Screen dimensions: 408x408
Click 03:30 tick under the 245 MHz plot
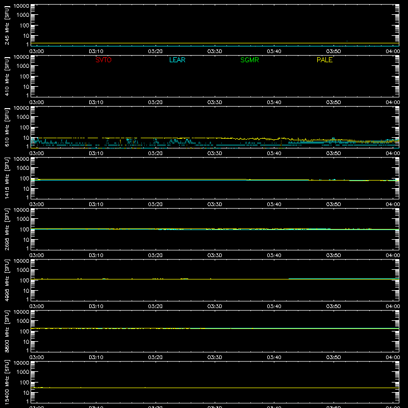[215, 52]
